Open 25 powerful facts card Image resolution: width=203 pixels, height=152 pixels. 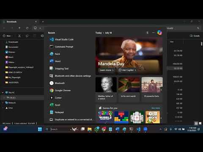pos(152,89)
